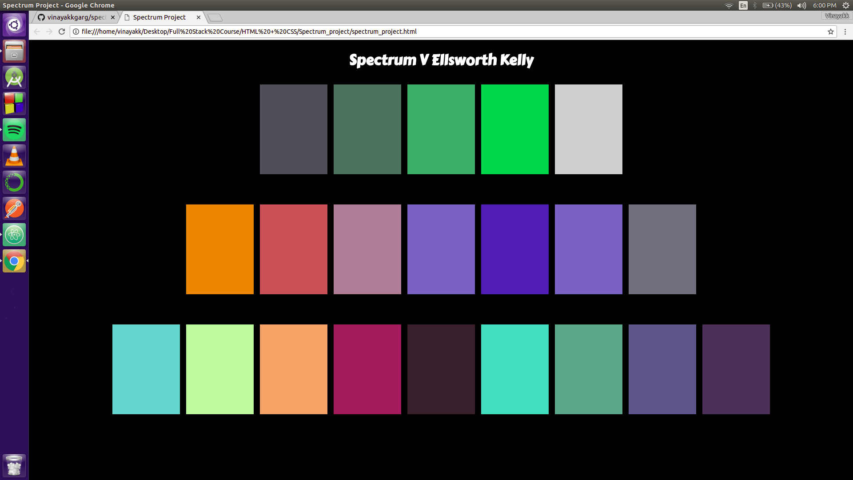The height and width of the screenshot is (480, 853).
Task: Click the Vinayakk profile button
Action: (837, 16)
